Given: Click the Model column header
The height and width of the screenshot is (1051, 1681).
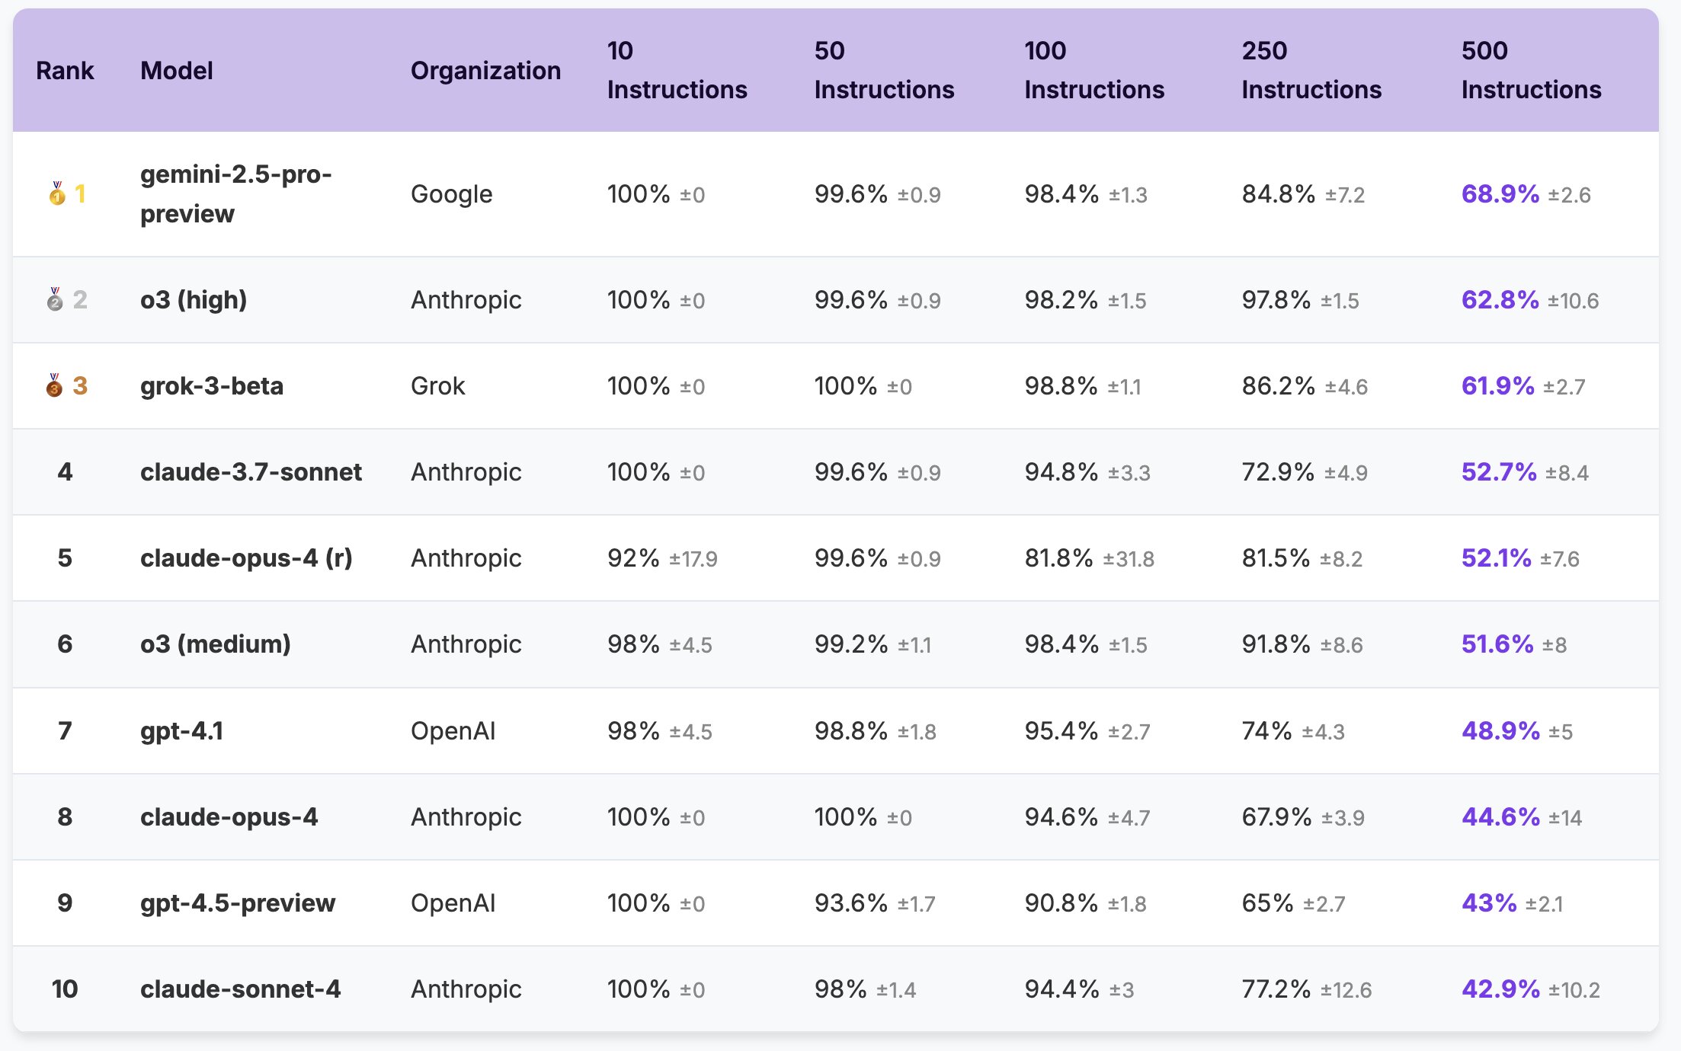Looking at the screenshot, I should (177, 70).
